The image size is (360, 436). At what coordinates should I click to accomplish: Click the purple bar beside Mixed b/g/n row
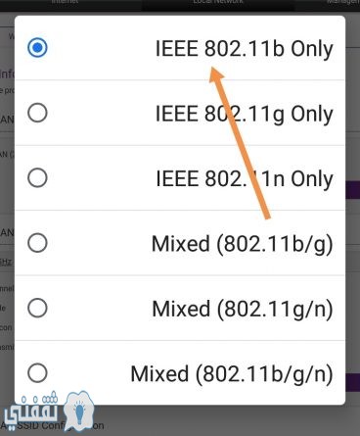pyautogui.click(x=352, y=382)
